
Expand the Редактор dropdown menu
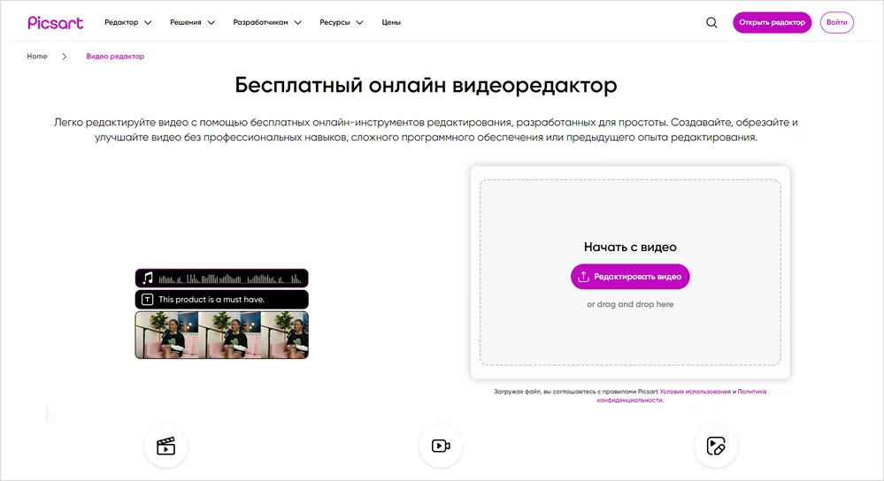pos(127,23)
